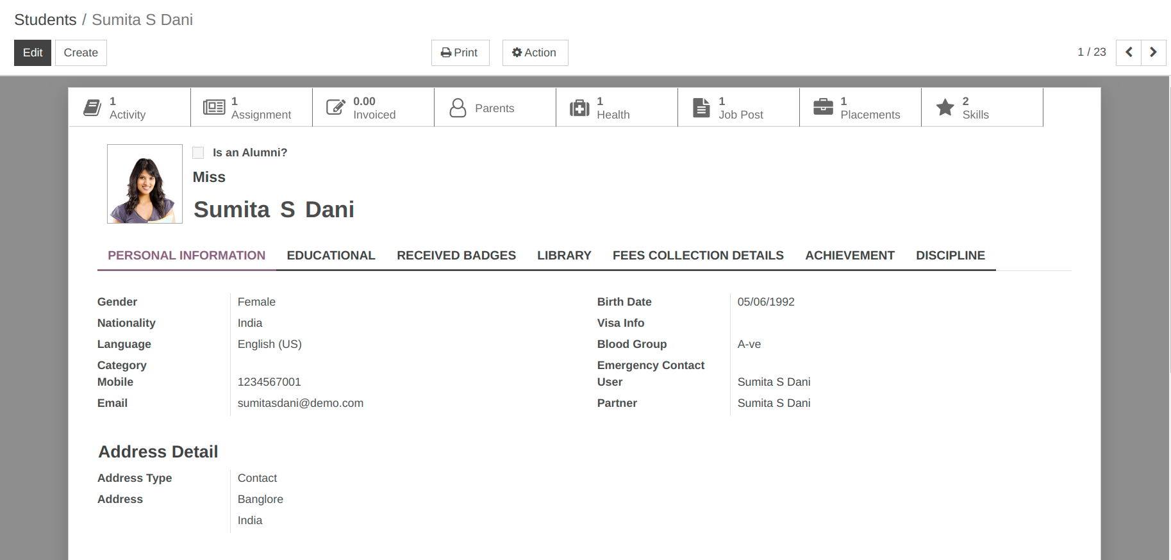Go to next student record arrow
This screenshot has height=560, width=1171.
tap(1153, 53)
